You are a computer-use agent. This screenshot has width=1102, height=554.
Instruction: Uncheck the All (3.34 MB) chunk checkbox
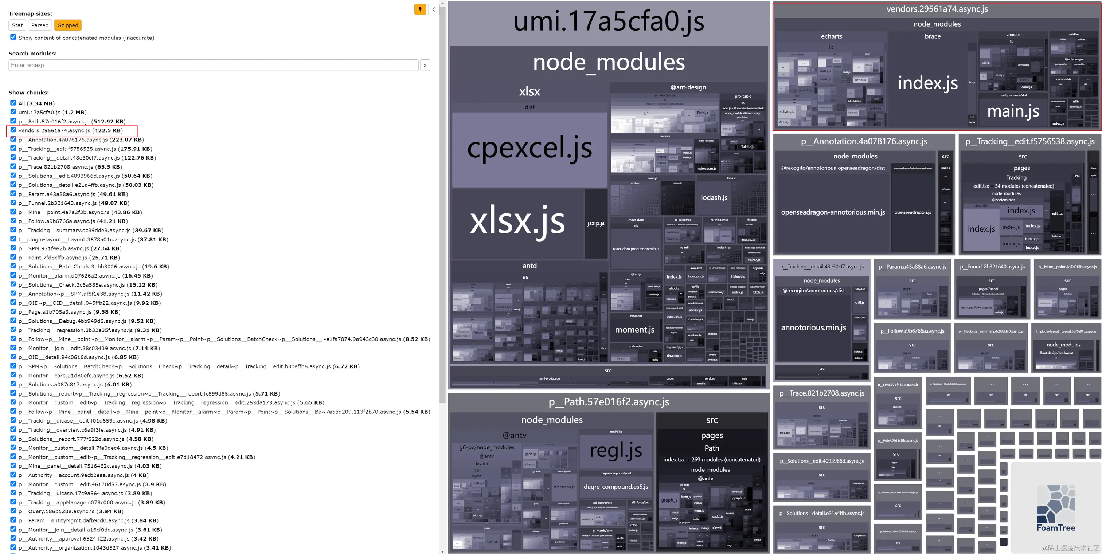click(13, 103)
